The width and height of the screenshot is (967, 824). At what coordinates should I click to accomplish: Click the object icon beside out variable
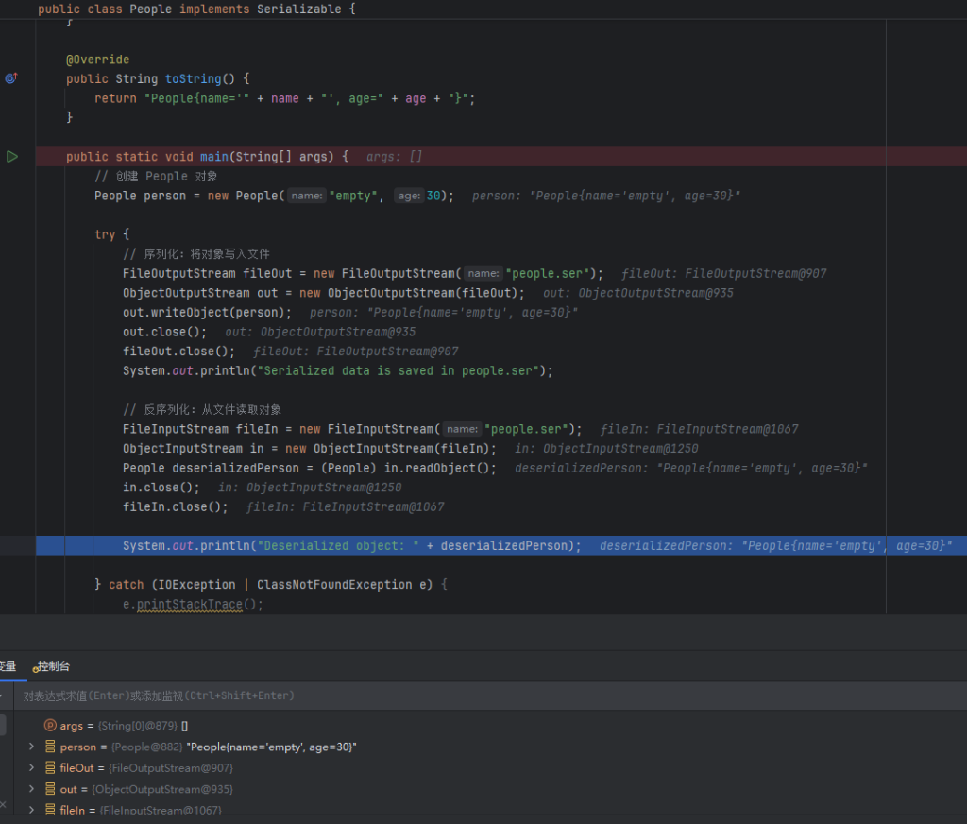coord(50,788)
